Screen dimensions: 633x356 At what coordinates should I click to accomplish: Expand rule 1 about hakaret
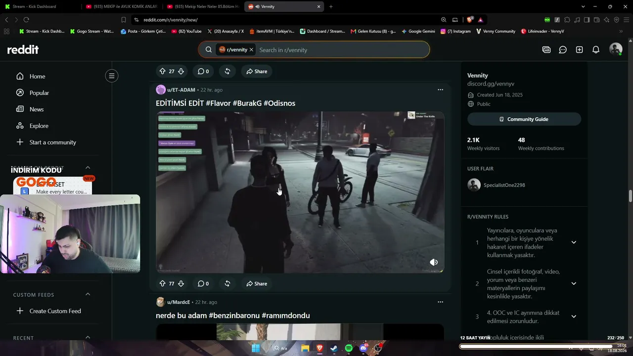[574, 242]
